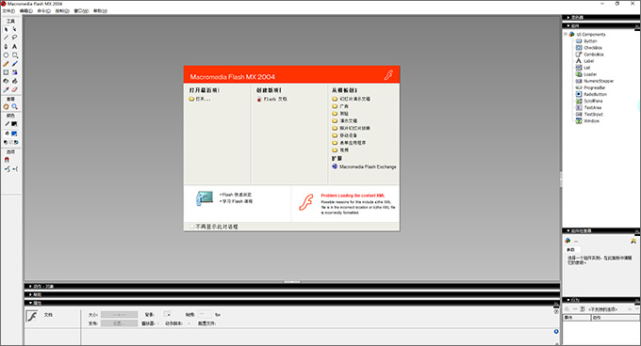Image resolution: width=641 pixels, height=346 pixels.
Task: Select the Eyedropper tool
Action: pyautogui.click(x=7, y=89)
